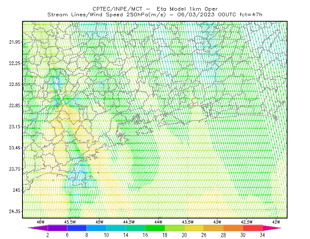Click the 06/03/2023 00UTC date text
This screenshot has height=239, width=310.
tap(207, 15)
